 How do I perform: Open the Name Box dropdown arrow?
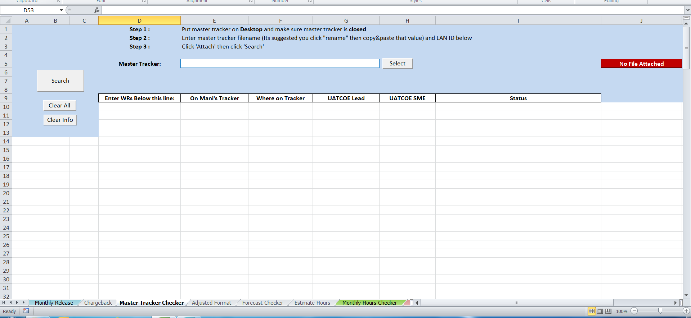pyautogui.click(x=61, y=10)
